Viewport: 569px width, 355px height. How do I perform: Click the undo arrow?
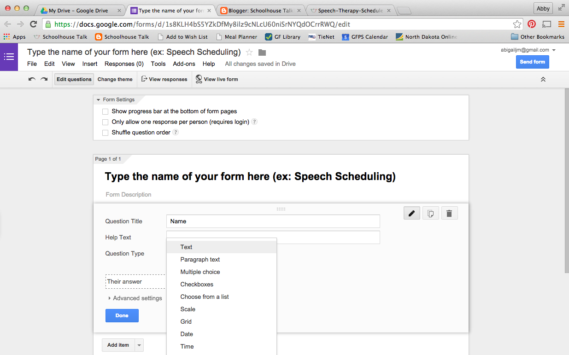[31, 79]
